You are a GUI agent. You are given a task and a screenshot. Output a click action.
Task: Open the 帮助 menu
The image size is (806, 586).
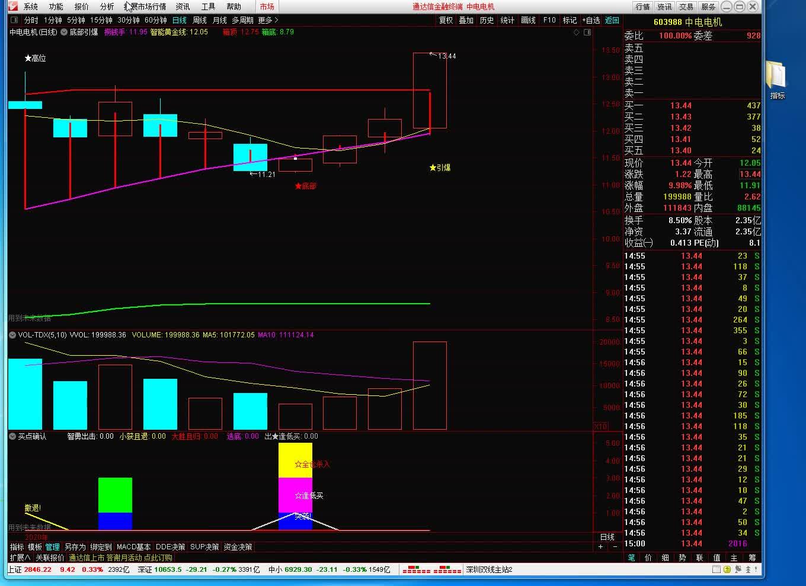pyautogui.click(x=234, y=7)
